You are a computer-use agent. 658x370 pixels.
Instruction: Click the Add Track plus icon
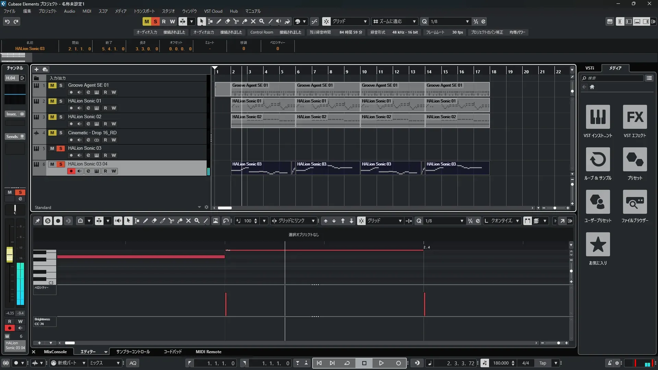36,69
